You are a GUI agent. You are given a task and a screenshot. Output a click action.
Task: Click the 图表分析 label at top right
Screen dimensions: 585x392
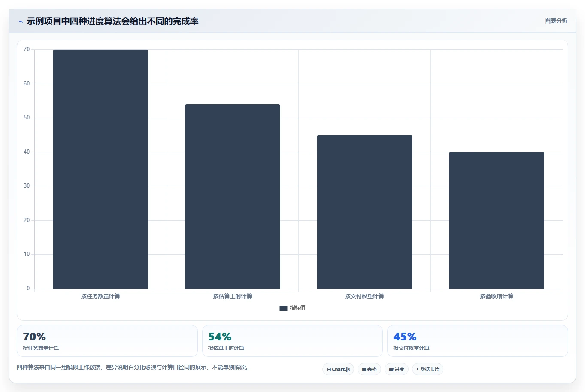[x=556, y=21]
